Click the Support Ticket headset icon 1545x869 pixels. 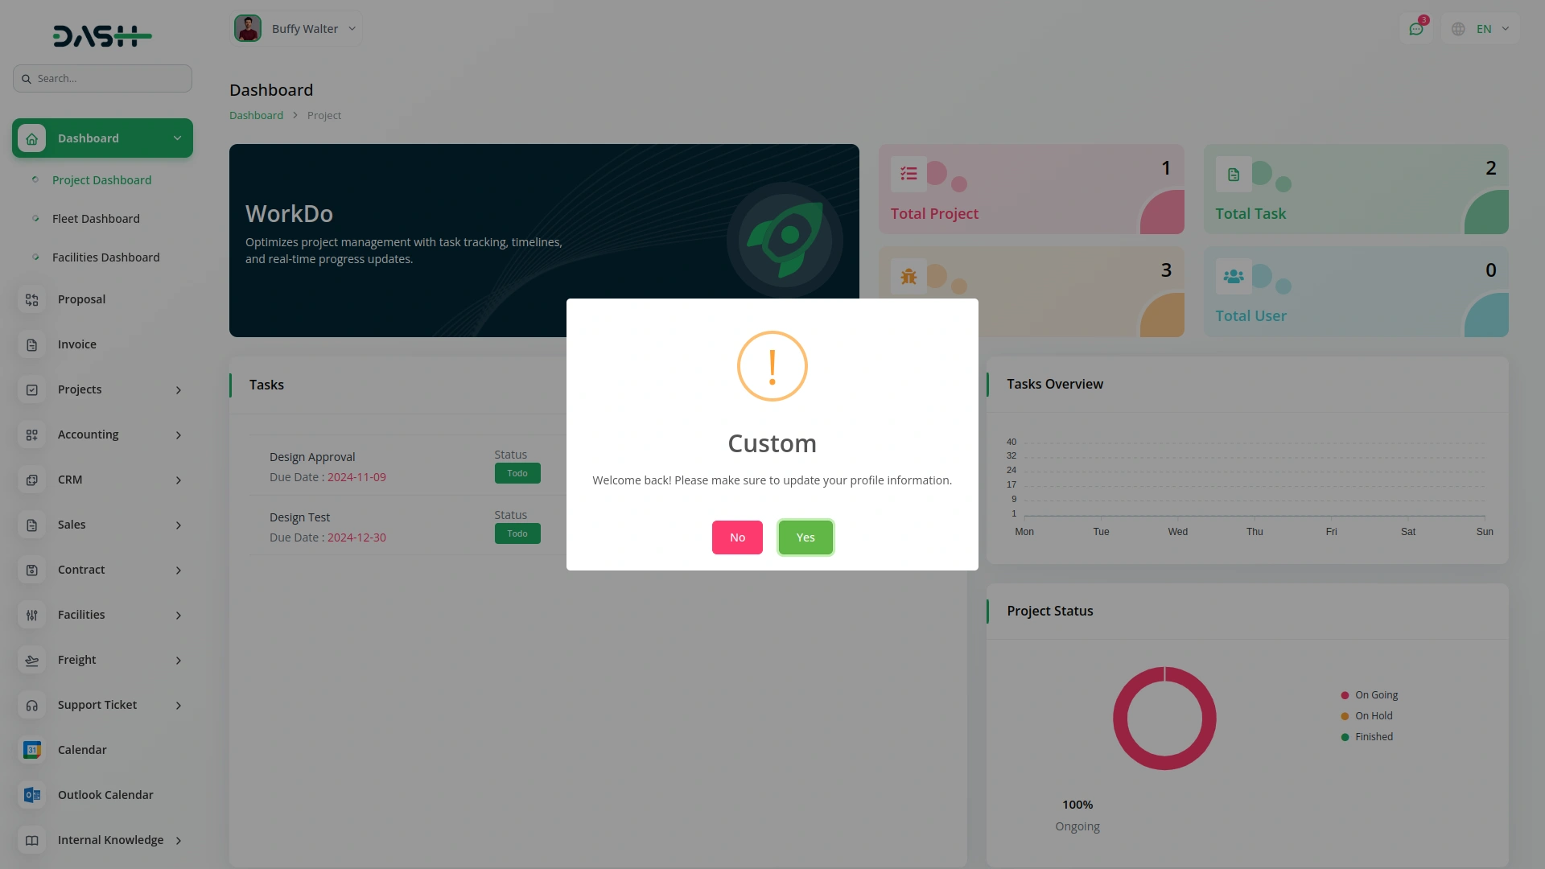point(31,705)
